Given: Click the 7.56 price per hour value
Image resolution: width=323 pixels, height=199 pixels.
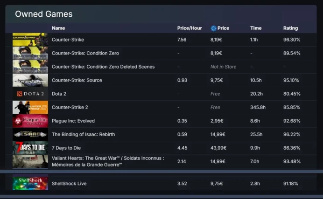Looking at the screenshot, I should [182, 40].
